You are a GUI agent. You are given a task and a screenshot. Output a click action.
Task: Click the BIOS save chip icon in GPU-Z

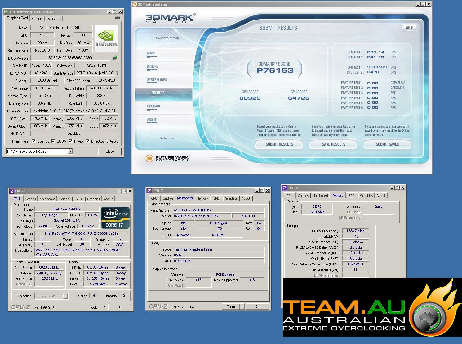[x=115, y=58]
